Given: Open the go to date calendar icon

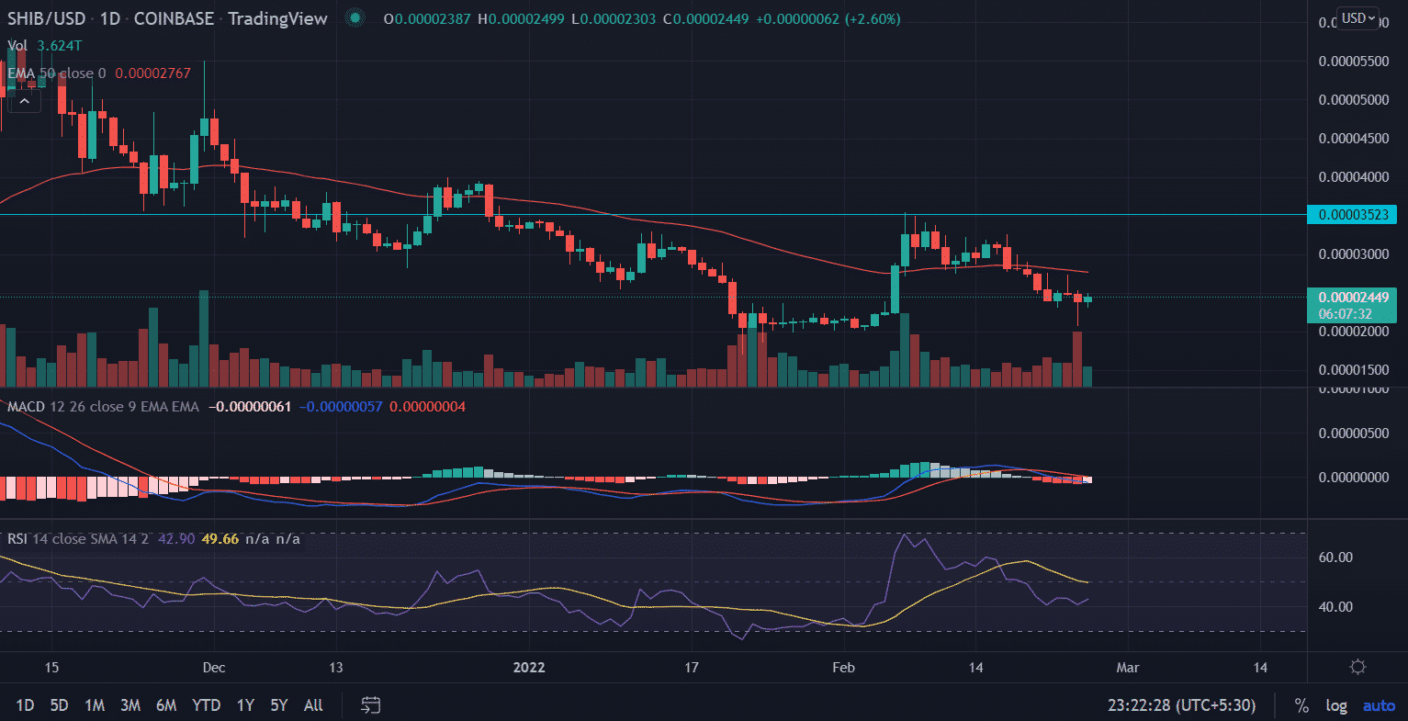Looking at the screenshot, I should [371, 705].
